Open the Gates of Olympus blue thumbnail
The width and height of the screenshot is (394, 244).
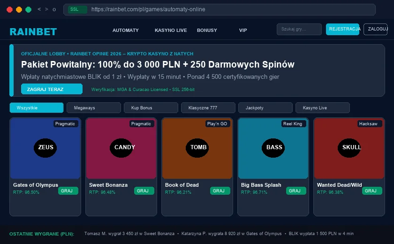45,148
